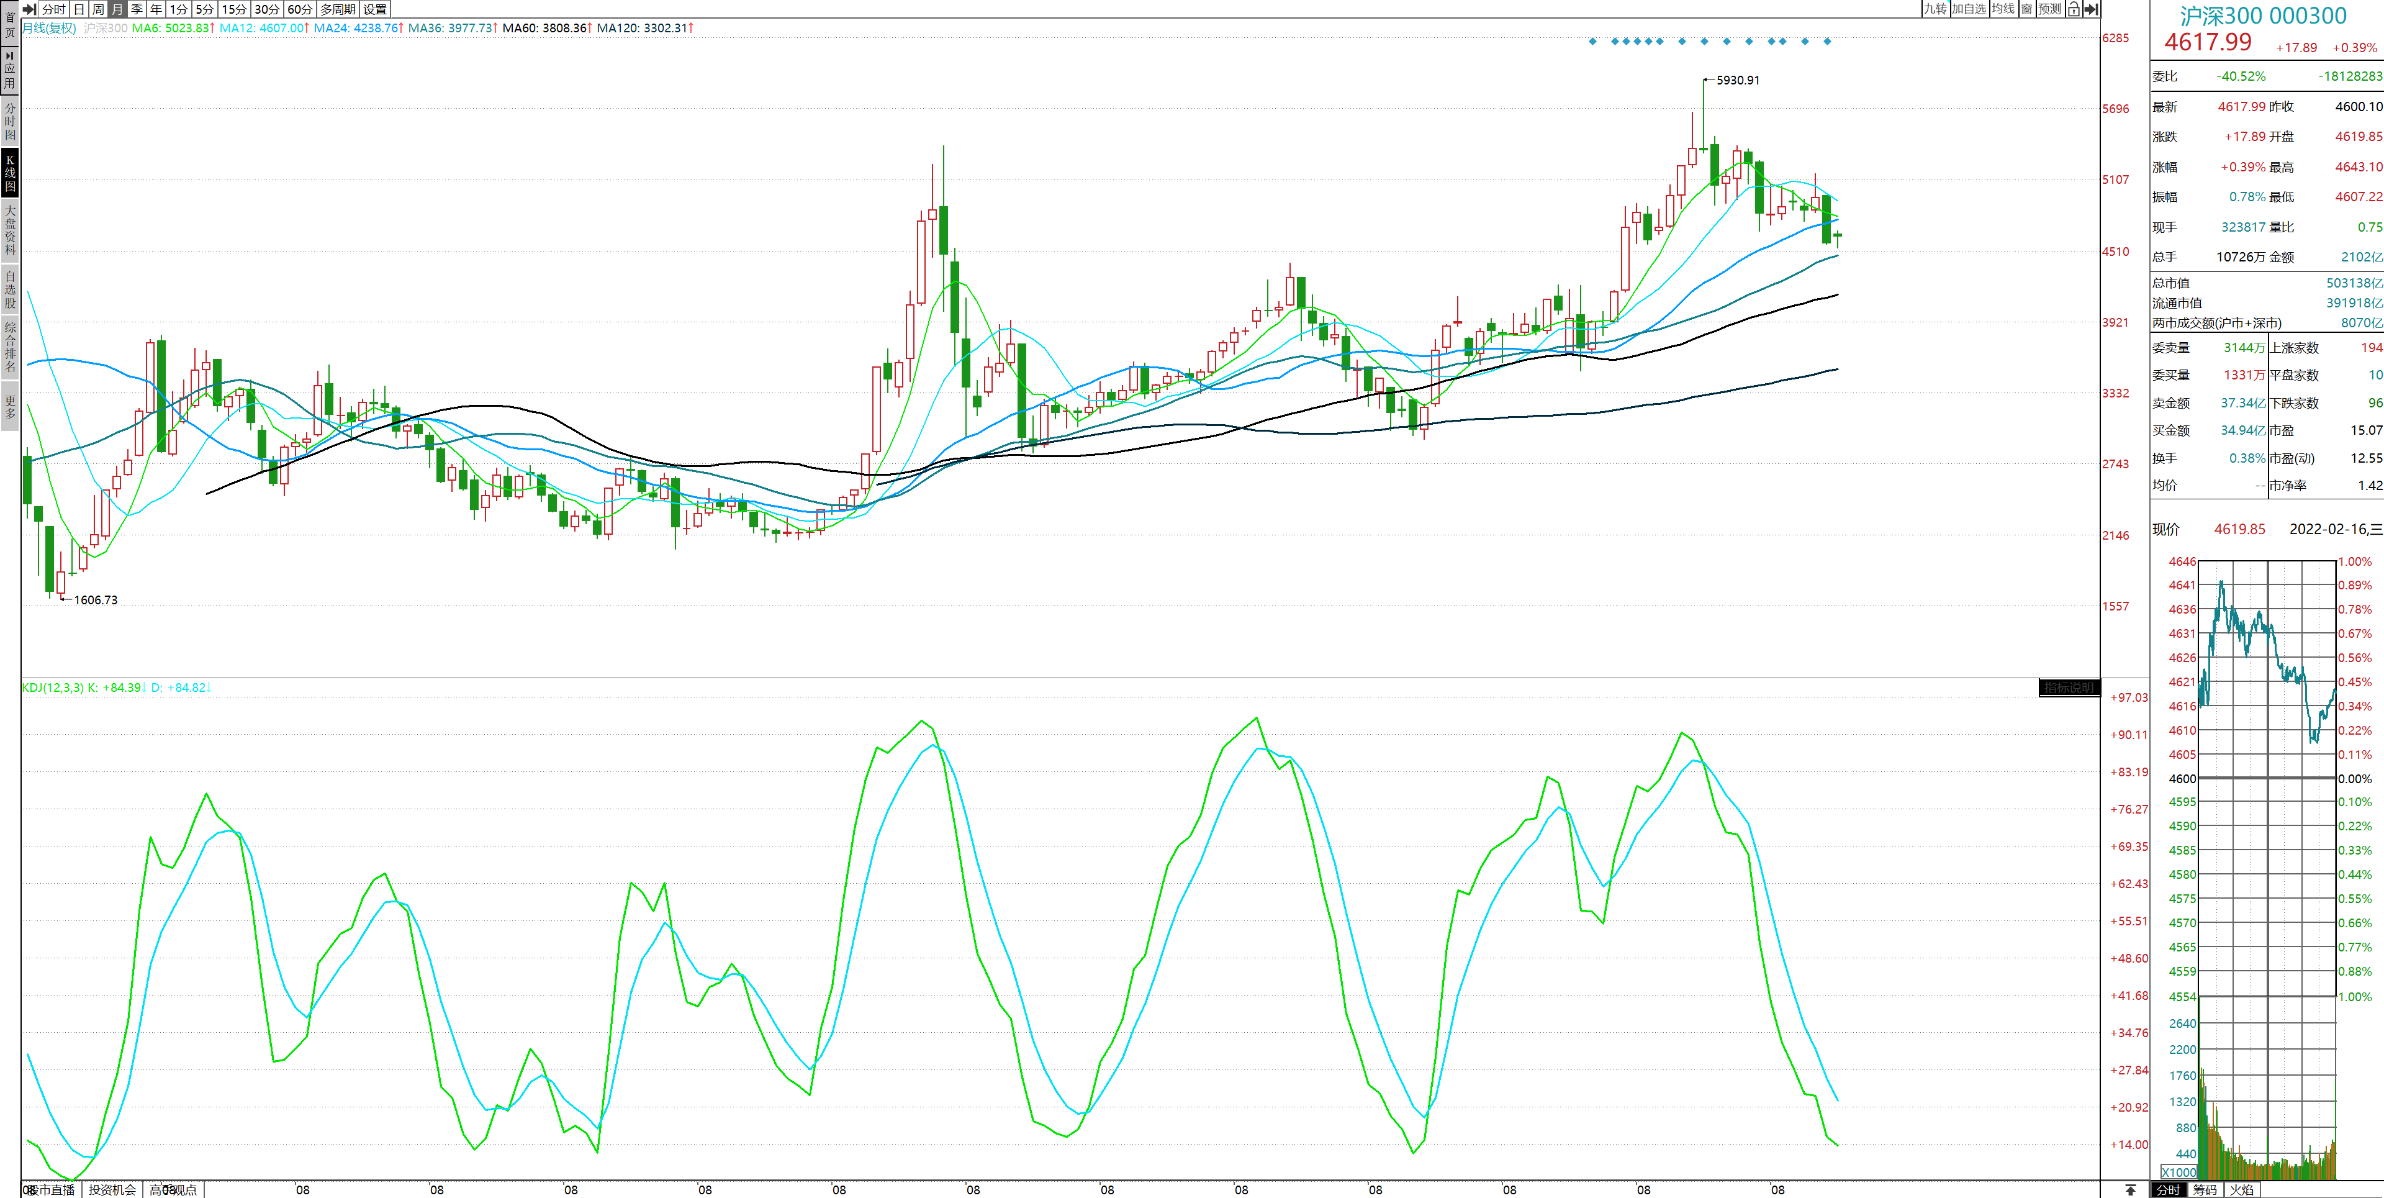Expand the 更多 sidebar menu
Screen dimensions: 2384x1198
[x=10, y=406]
